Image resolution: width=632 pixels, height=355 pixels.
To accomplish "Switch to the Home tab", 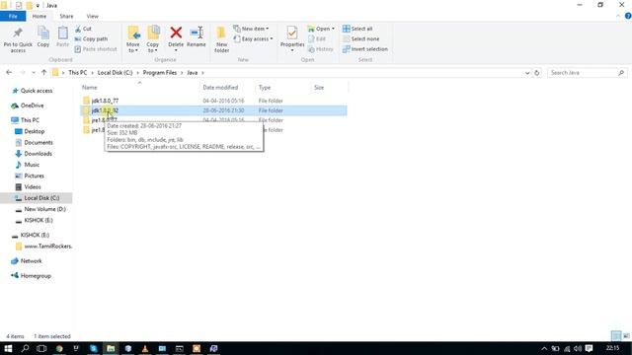I will pos(39,16).
